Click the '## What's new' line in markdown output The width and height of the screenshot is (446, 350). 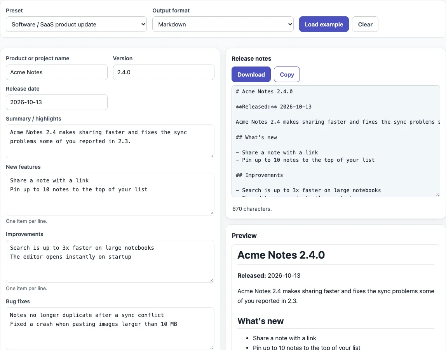pos(256,137)
